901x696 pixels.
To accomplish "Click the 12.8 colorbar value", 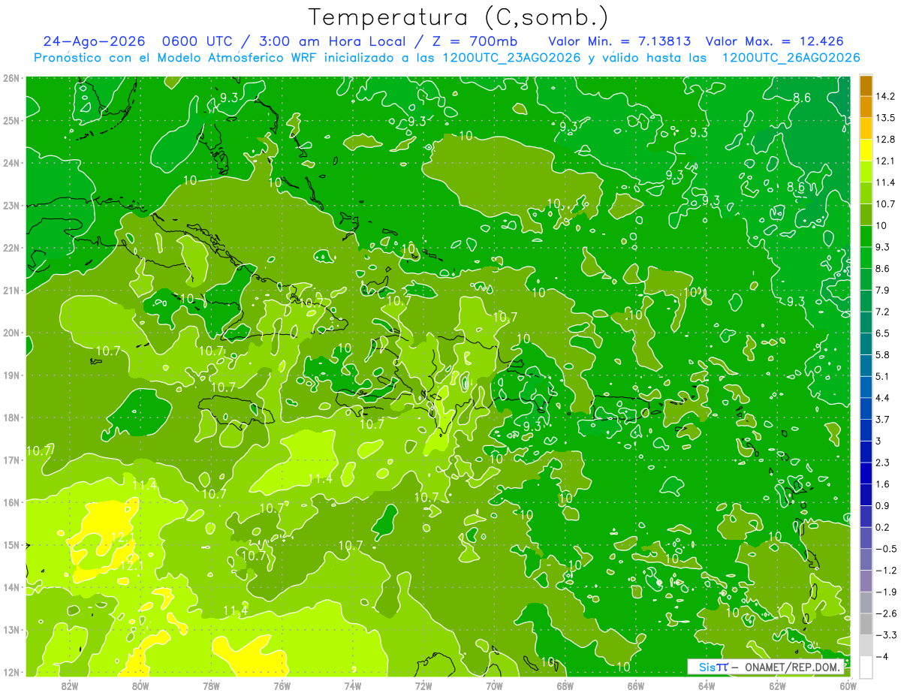I will [x=884, y=140].
